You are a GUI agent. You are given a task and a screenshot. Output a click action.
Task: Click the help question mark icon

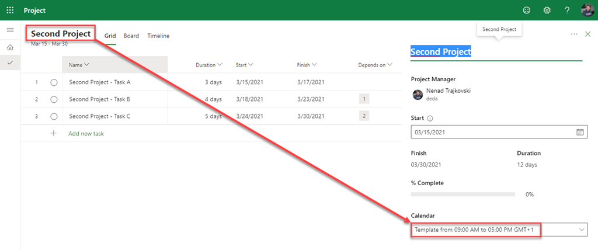(x=567, y=11)
